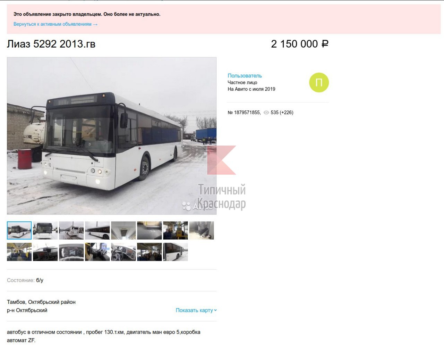Expand the Показать карту map dropdown
The height and width of the screenshot is (356, 444).
(x=196, y=310)
